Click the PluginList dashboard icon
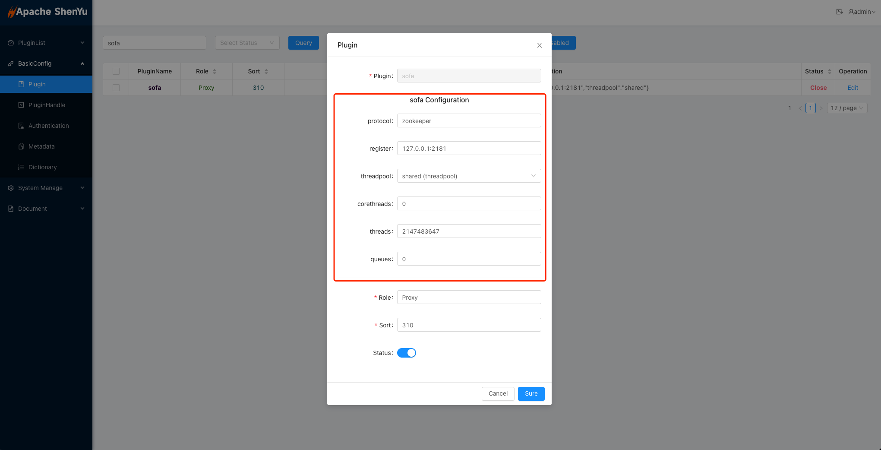The width and height of the screenshot is (881, 450). click(x=11, y=43)
